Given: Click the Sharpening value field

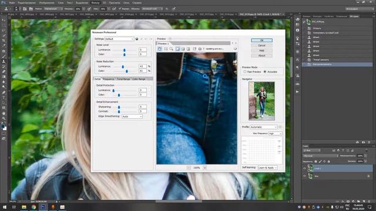Looking at the screenshot, I should click(143, 107).
